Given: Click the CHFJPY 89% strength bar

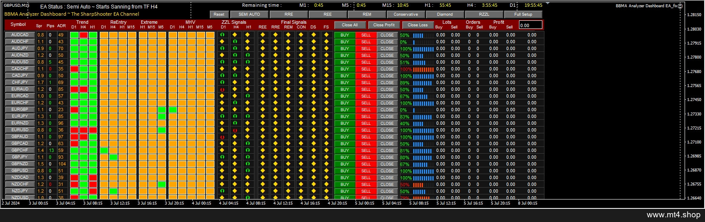Looking at the screenshot, I should pyautogui.click(x=422, y=83).
